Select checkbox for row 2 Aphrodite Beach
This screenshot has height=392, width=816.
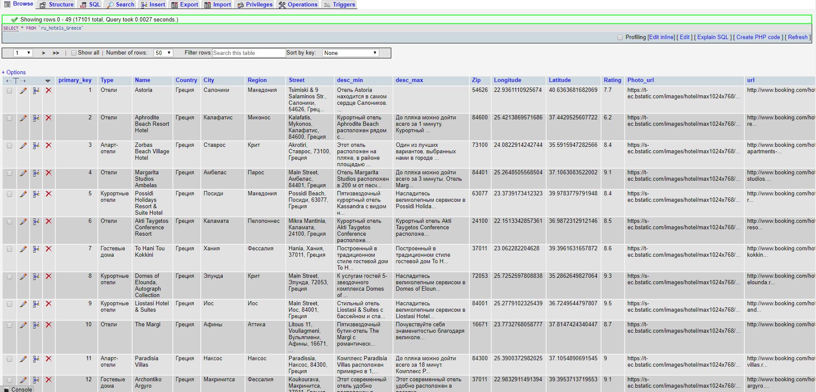tap(9, 118)
